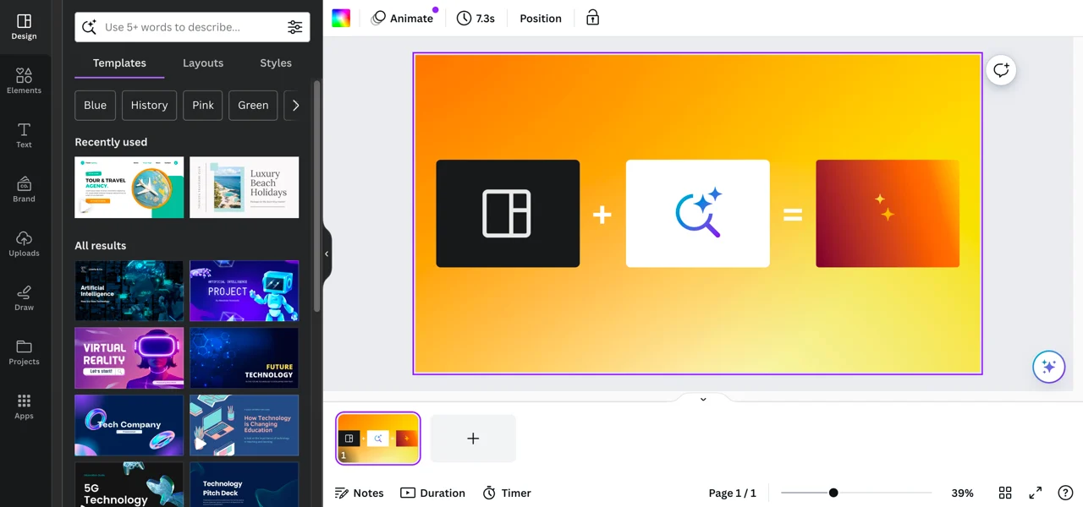This screenshot has width=1083, height=507.
Task: Add a comment on the canvas
Action: (1001, 70)
